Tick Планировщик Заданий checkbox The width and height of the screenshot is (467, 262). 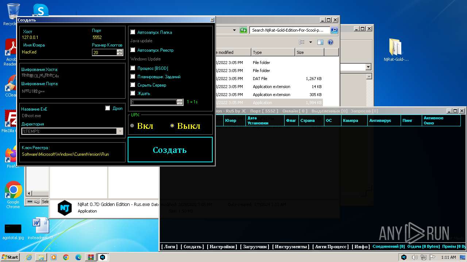coord(133,76)
